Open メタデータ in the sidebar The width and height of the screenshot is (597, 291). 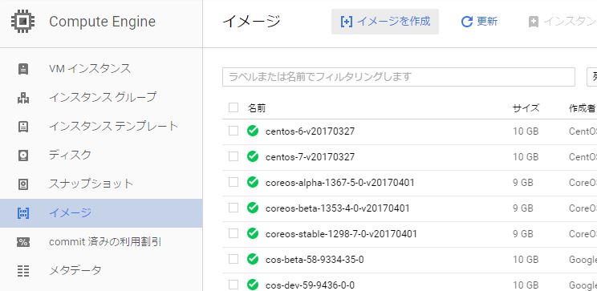[x=101, y=271]
